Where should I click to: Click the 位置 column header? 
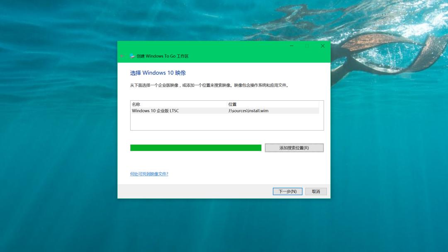pos(232,104)
